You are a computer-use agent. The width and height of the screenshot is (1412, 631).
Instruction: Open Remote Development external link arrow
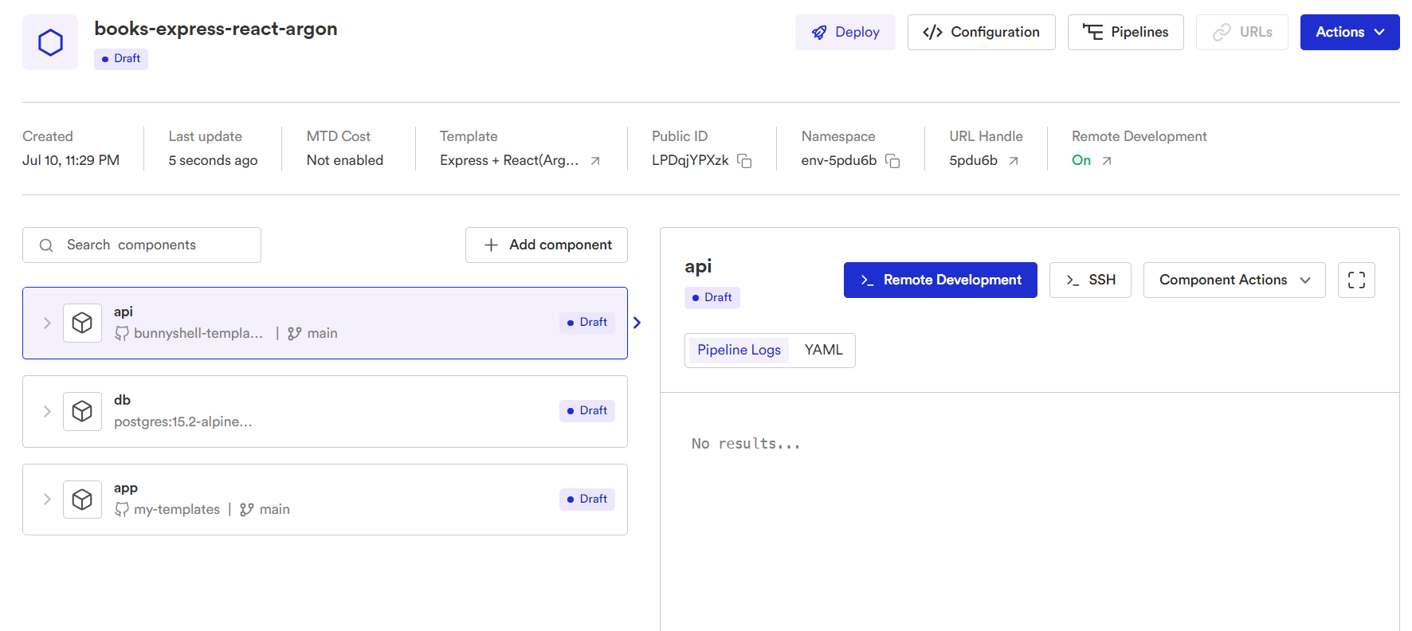[x=1107, y=161]
